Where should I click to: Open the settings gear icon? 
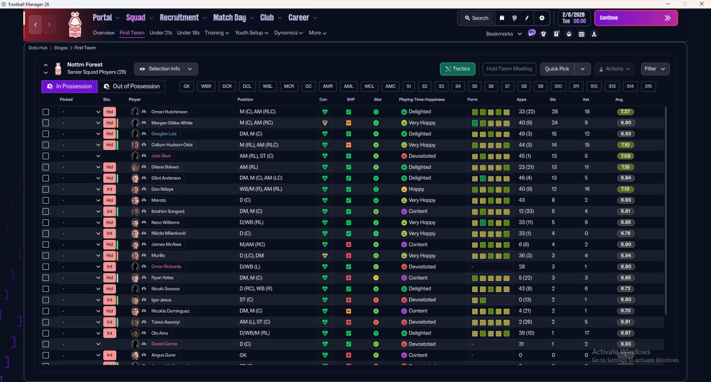coord(542,18)
